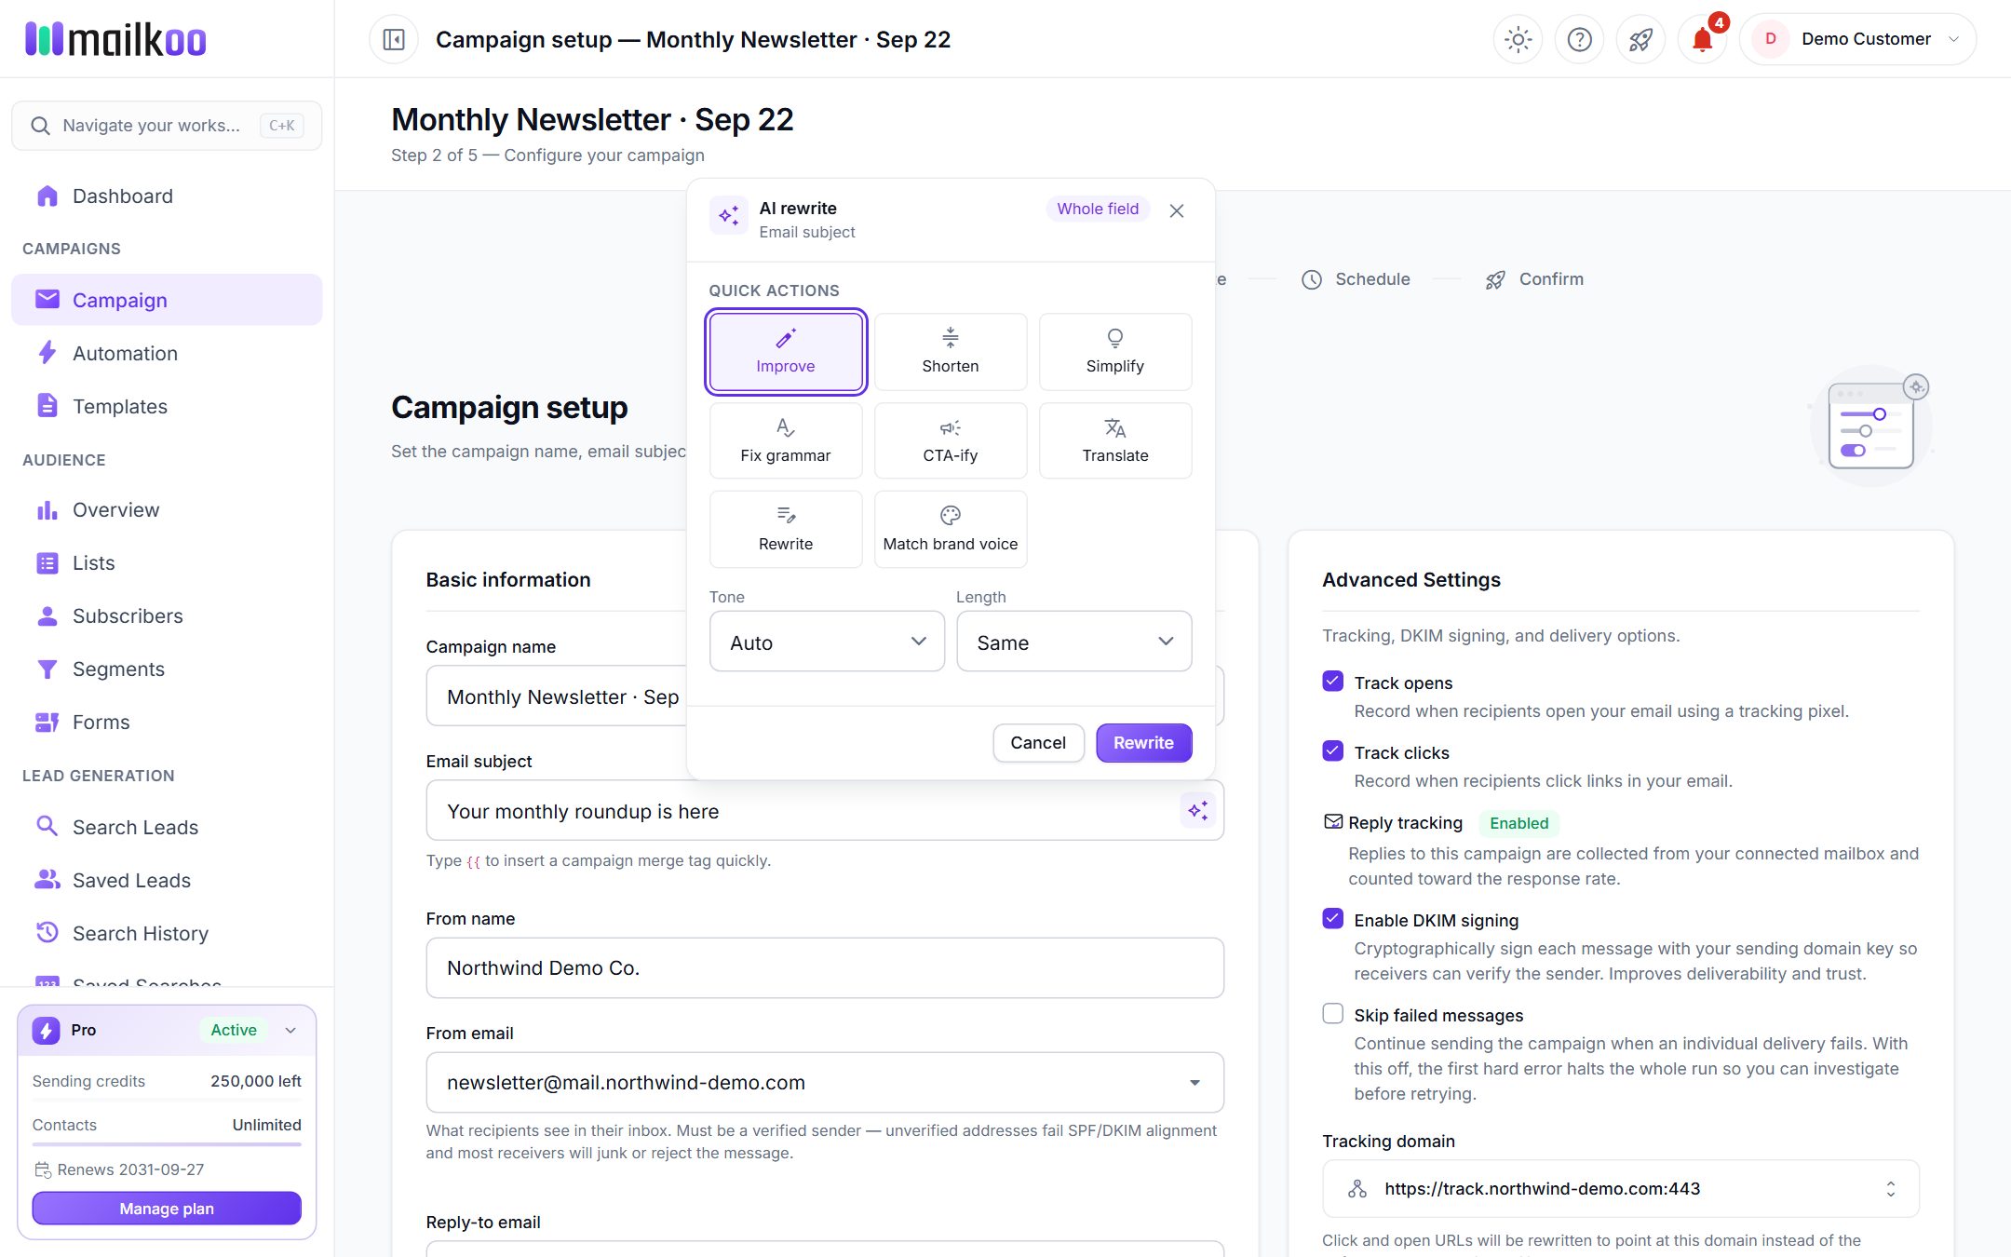Open the Length dropdown set to Same
The width and height of the screenshot is (2011, 1257).
coord(1074,642)
